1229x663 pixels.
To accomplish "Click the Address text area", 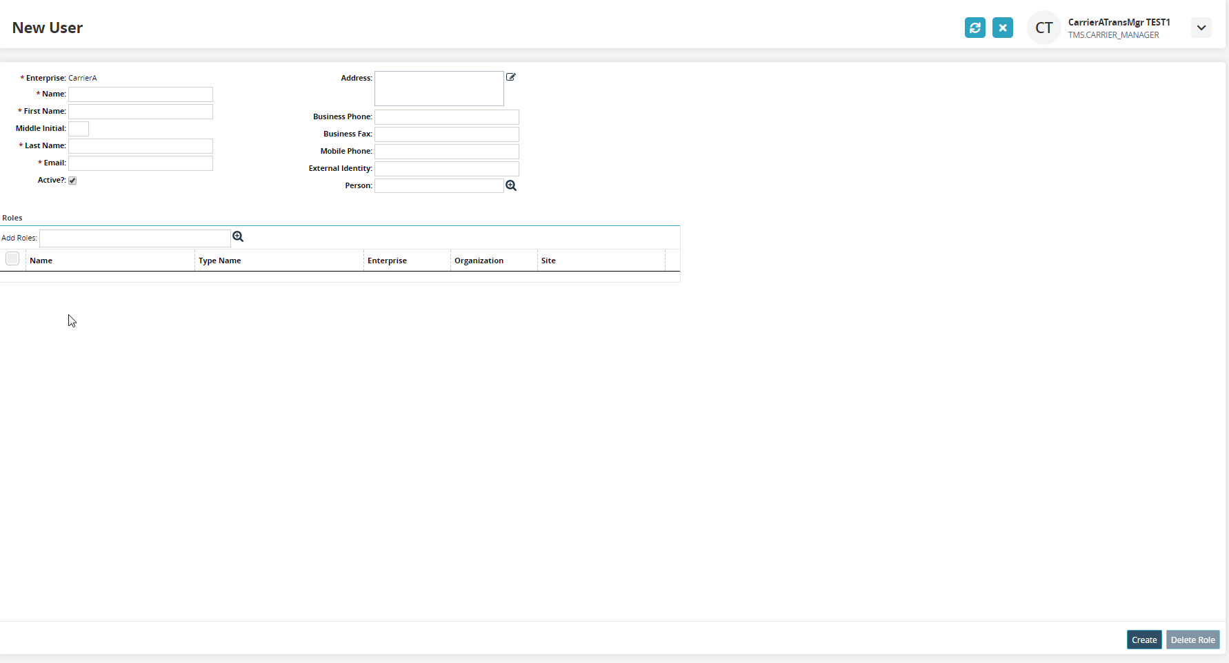I will coord(439,88).
